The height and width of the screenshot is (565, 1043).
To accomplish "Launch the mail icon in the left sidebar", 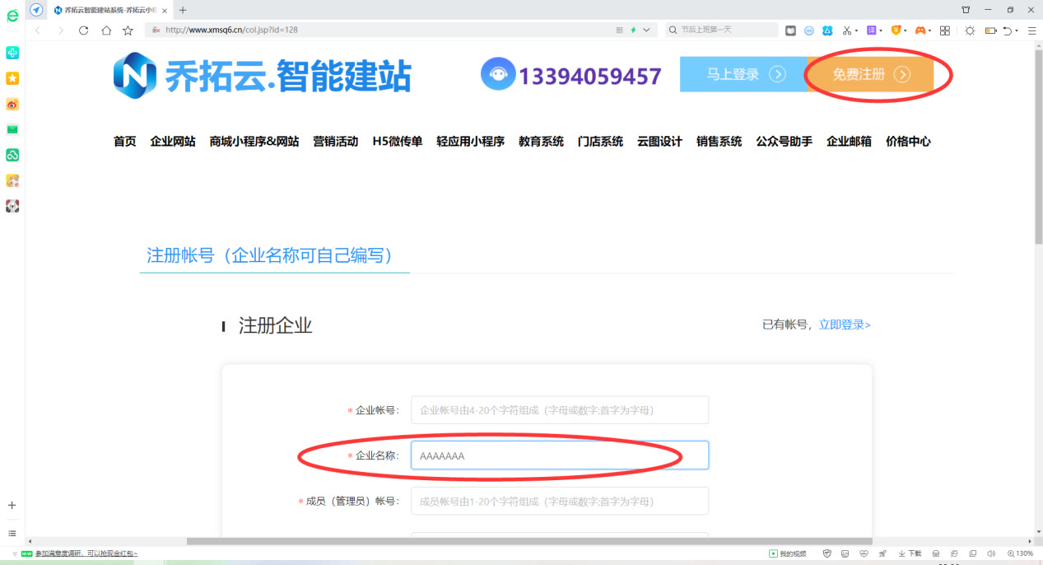I will pyautogui.click(x=12, y=131).
